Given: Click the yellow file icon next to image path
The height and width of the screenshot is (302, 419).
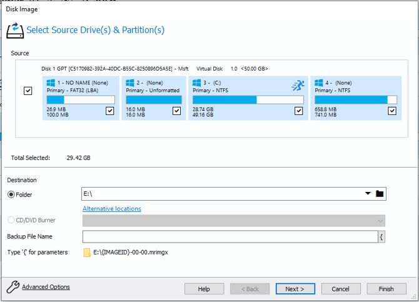Looking at the screenshot, I should [87, 252].
